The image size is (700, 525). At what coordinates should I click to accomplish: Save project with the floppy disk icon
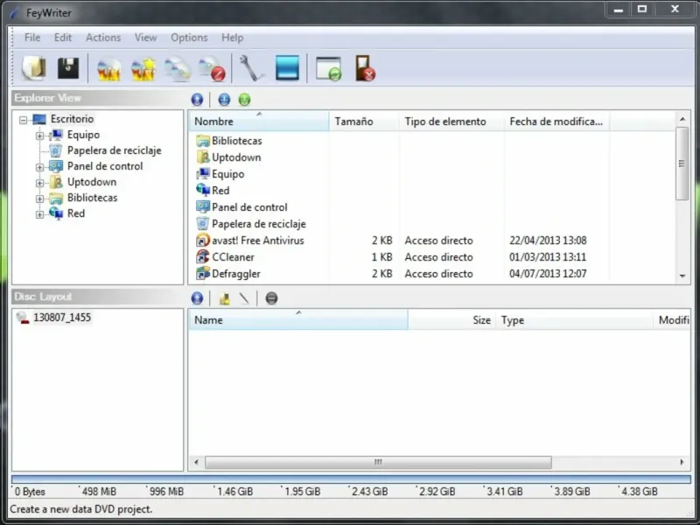click(68, 68)
